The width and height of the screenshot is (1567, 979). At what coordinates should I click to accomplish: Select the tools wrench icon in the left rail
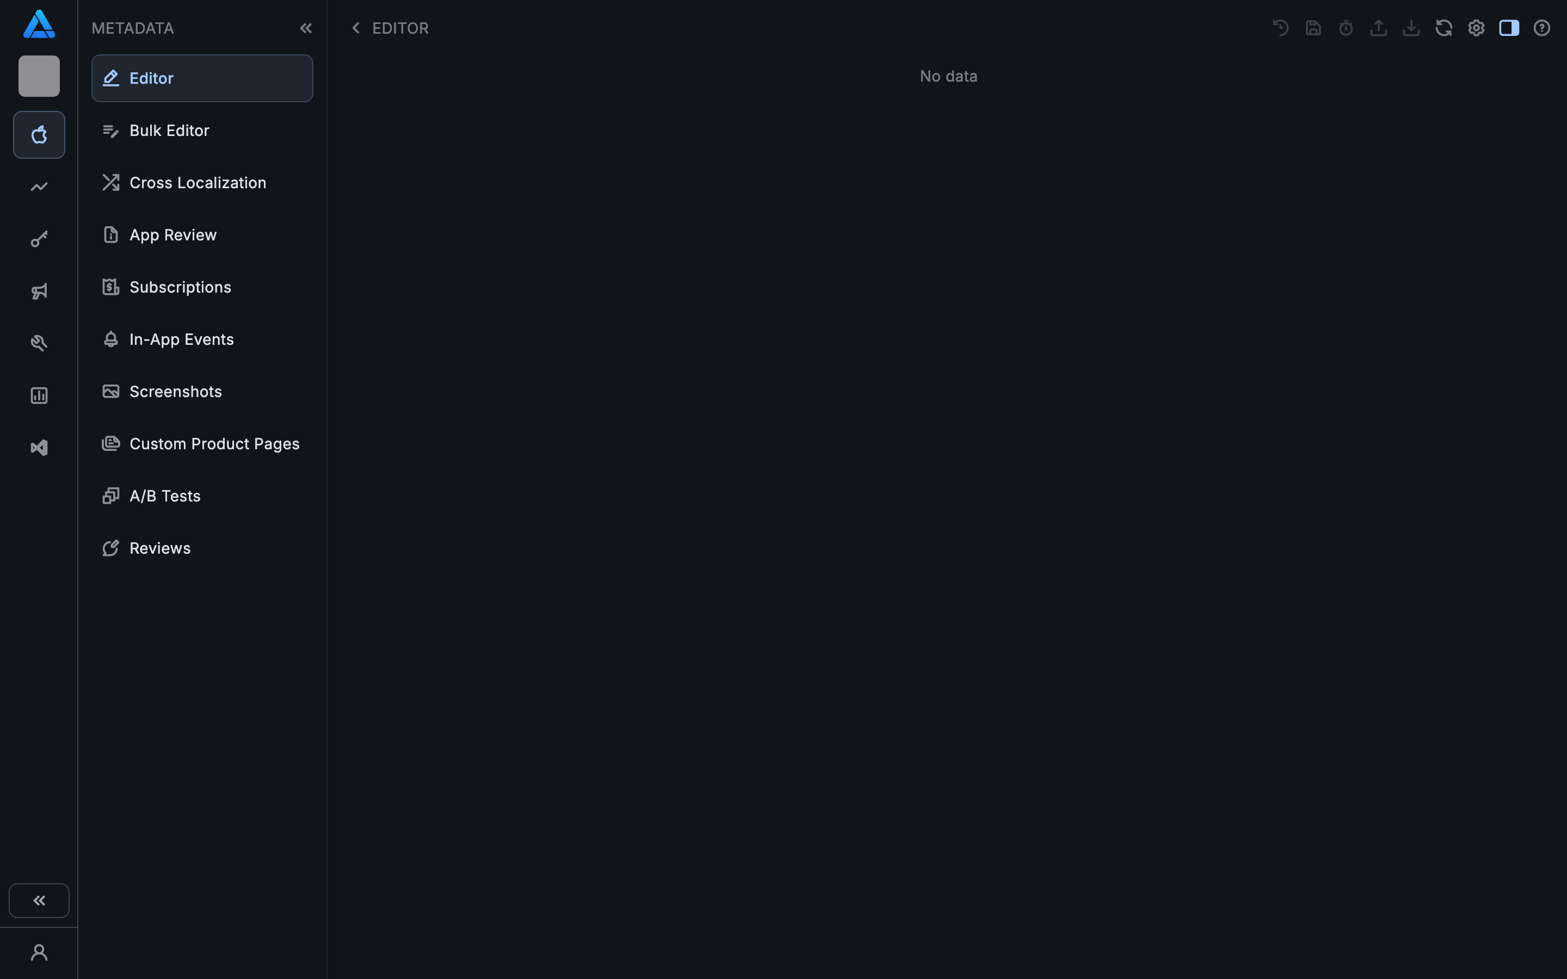click(x=38, y=343)
